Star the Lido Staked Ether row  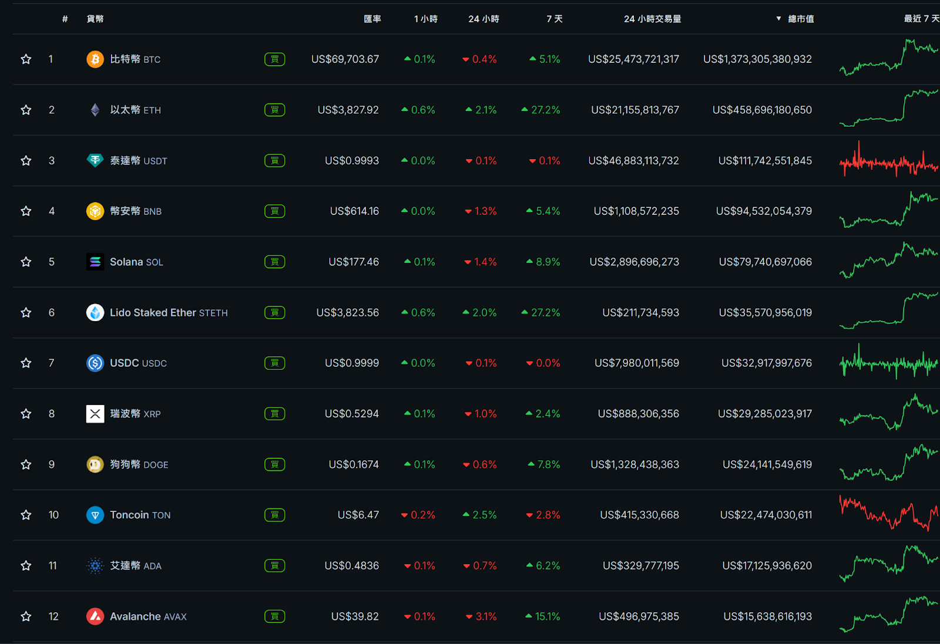26,312
